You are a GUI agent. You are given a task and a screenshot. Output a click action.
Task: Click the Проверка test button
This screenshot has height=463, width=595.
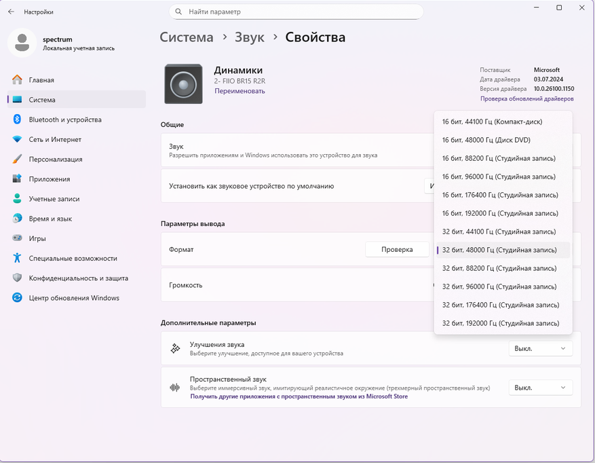397,249
